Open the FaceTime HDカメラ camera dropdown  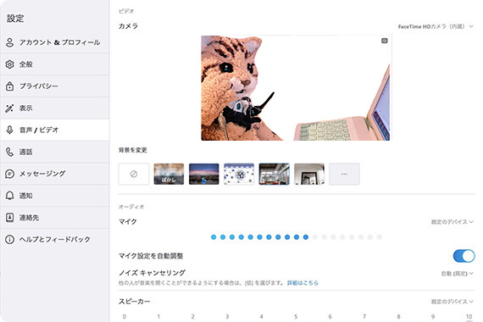436,26
